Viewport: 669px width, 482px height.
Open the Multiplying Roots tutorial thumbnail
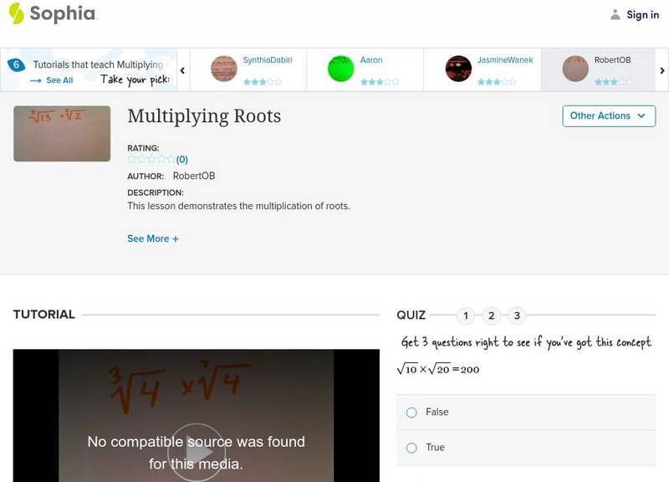62,133
